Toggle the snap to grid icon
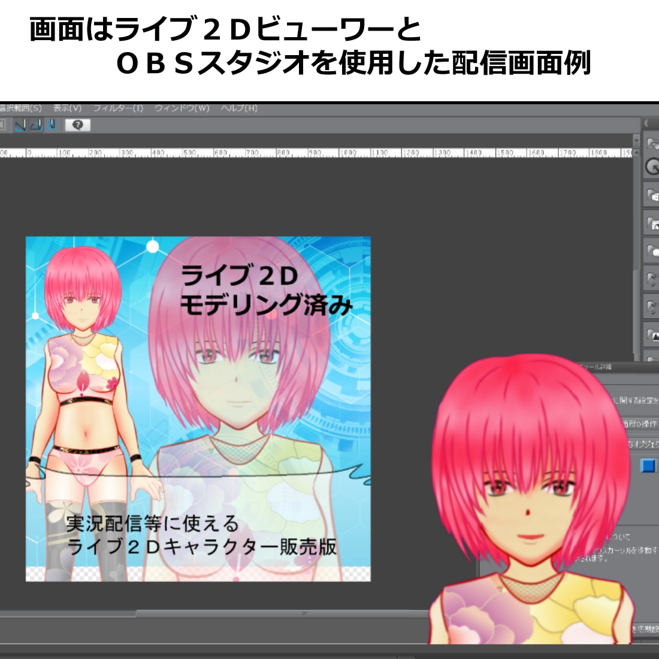Image resolution: width=659 pixels, height=659 pixels. (52, 125)
